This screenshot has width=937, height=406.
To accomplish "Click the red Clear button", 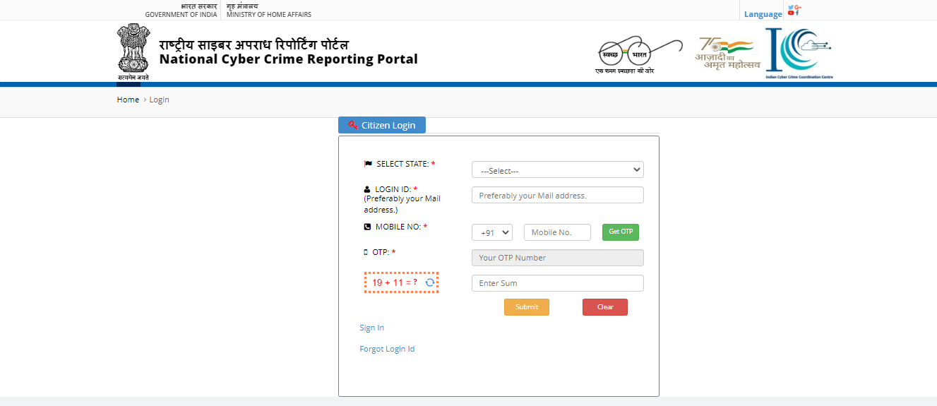I will tap(605, 307).
